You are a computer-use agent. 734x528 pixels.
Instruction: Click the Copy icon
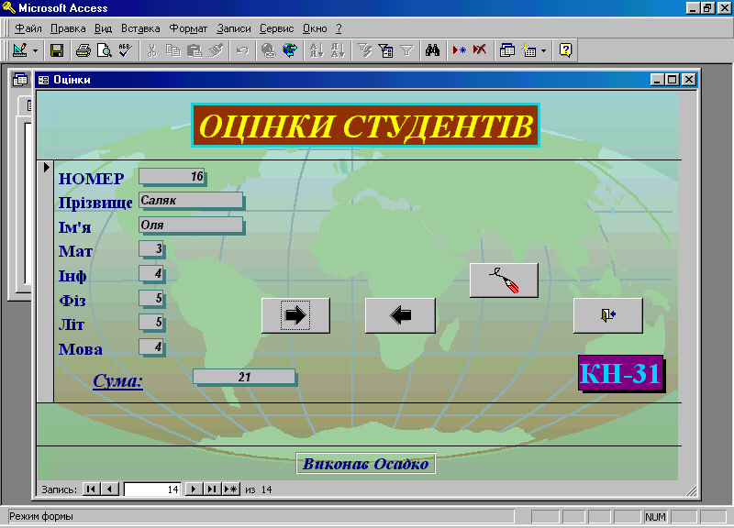[x=172, y=50]
